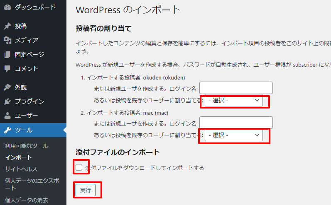
Task: Click login name field for okuden
Action: click(236, 88)
